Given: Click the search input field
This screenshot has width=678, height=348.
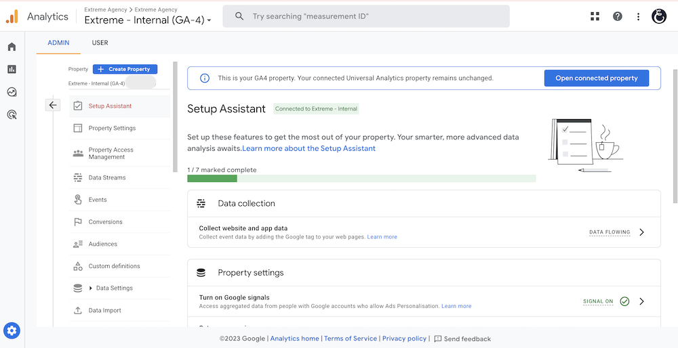Looking at the screenshot, I should [x=366, y=16].
